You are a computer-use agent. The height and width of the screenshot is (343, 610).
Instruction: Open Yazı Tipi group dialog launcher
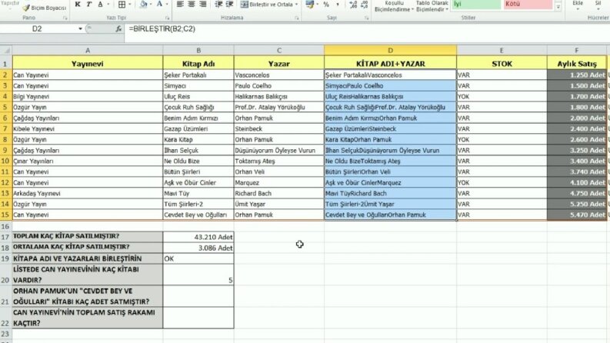(167, 18)
